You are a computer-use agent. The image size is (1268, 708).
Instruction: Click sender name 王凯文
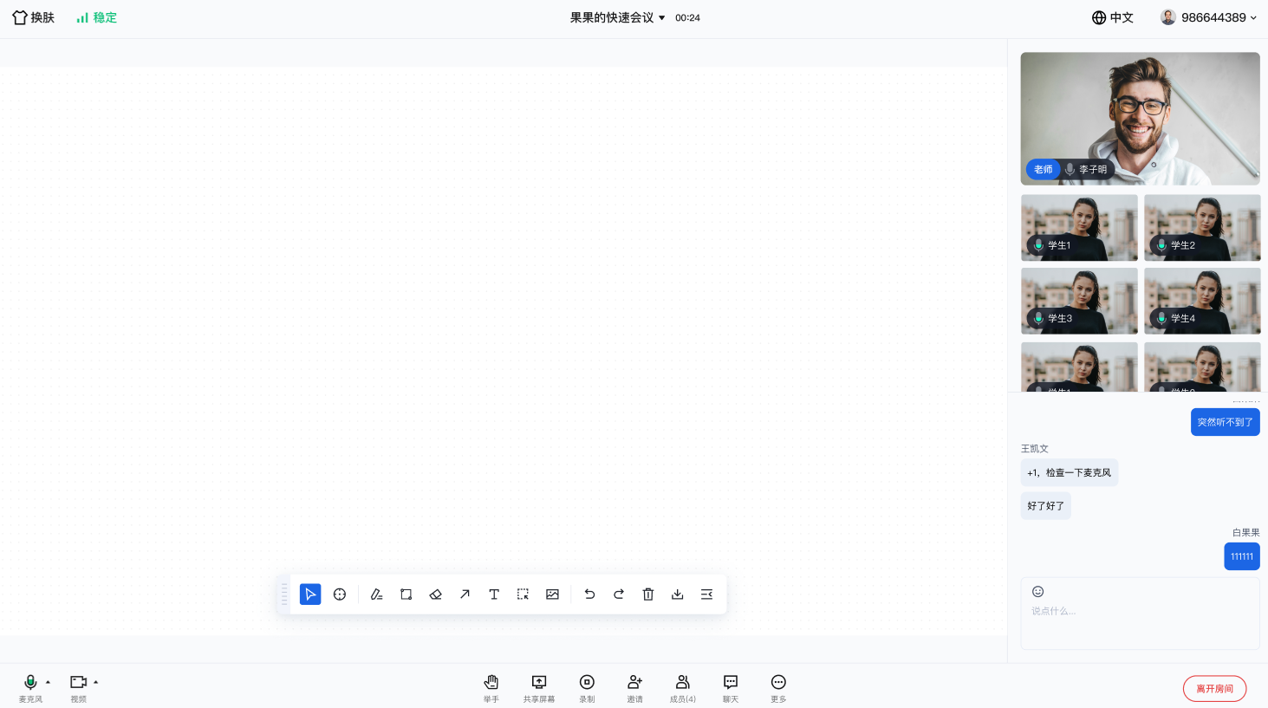(x=1034, y=449)
